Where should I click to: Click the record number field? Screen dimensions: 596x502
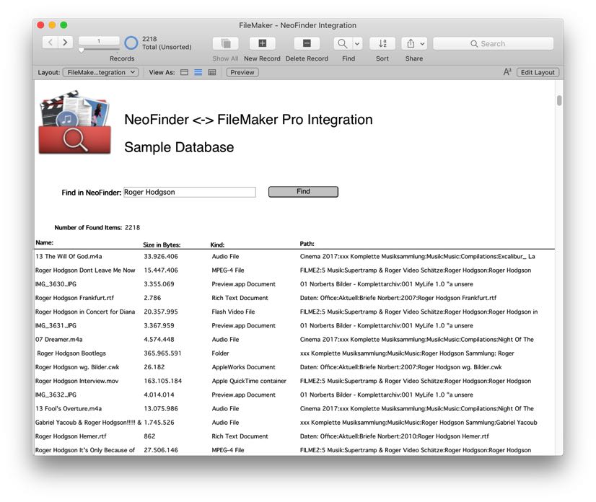pyautogui.click(x=99, y=40)
